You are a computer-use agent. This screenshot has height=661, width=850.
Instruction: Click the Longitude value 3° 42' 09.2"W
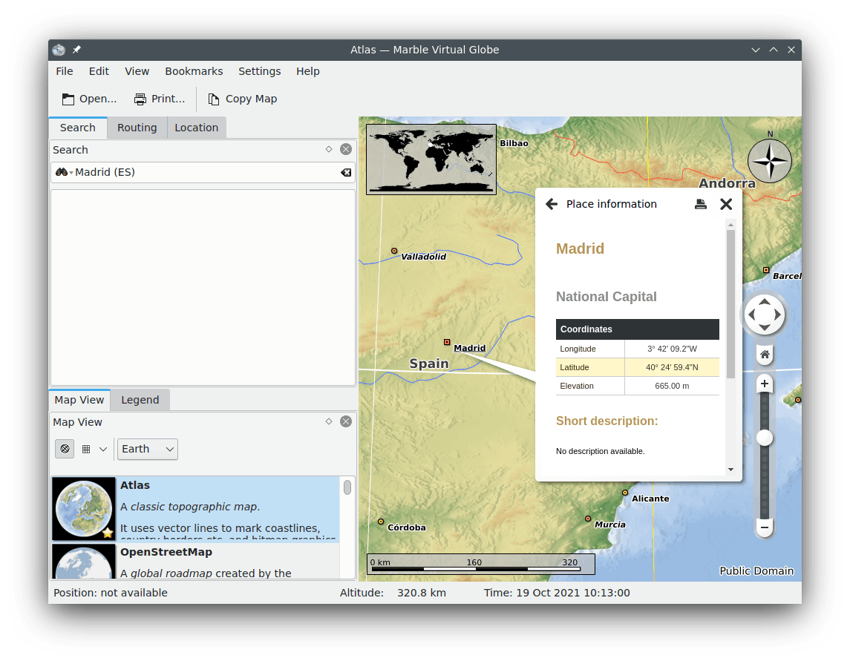click(x=672, y=349)
